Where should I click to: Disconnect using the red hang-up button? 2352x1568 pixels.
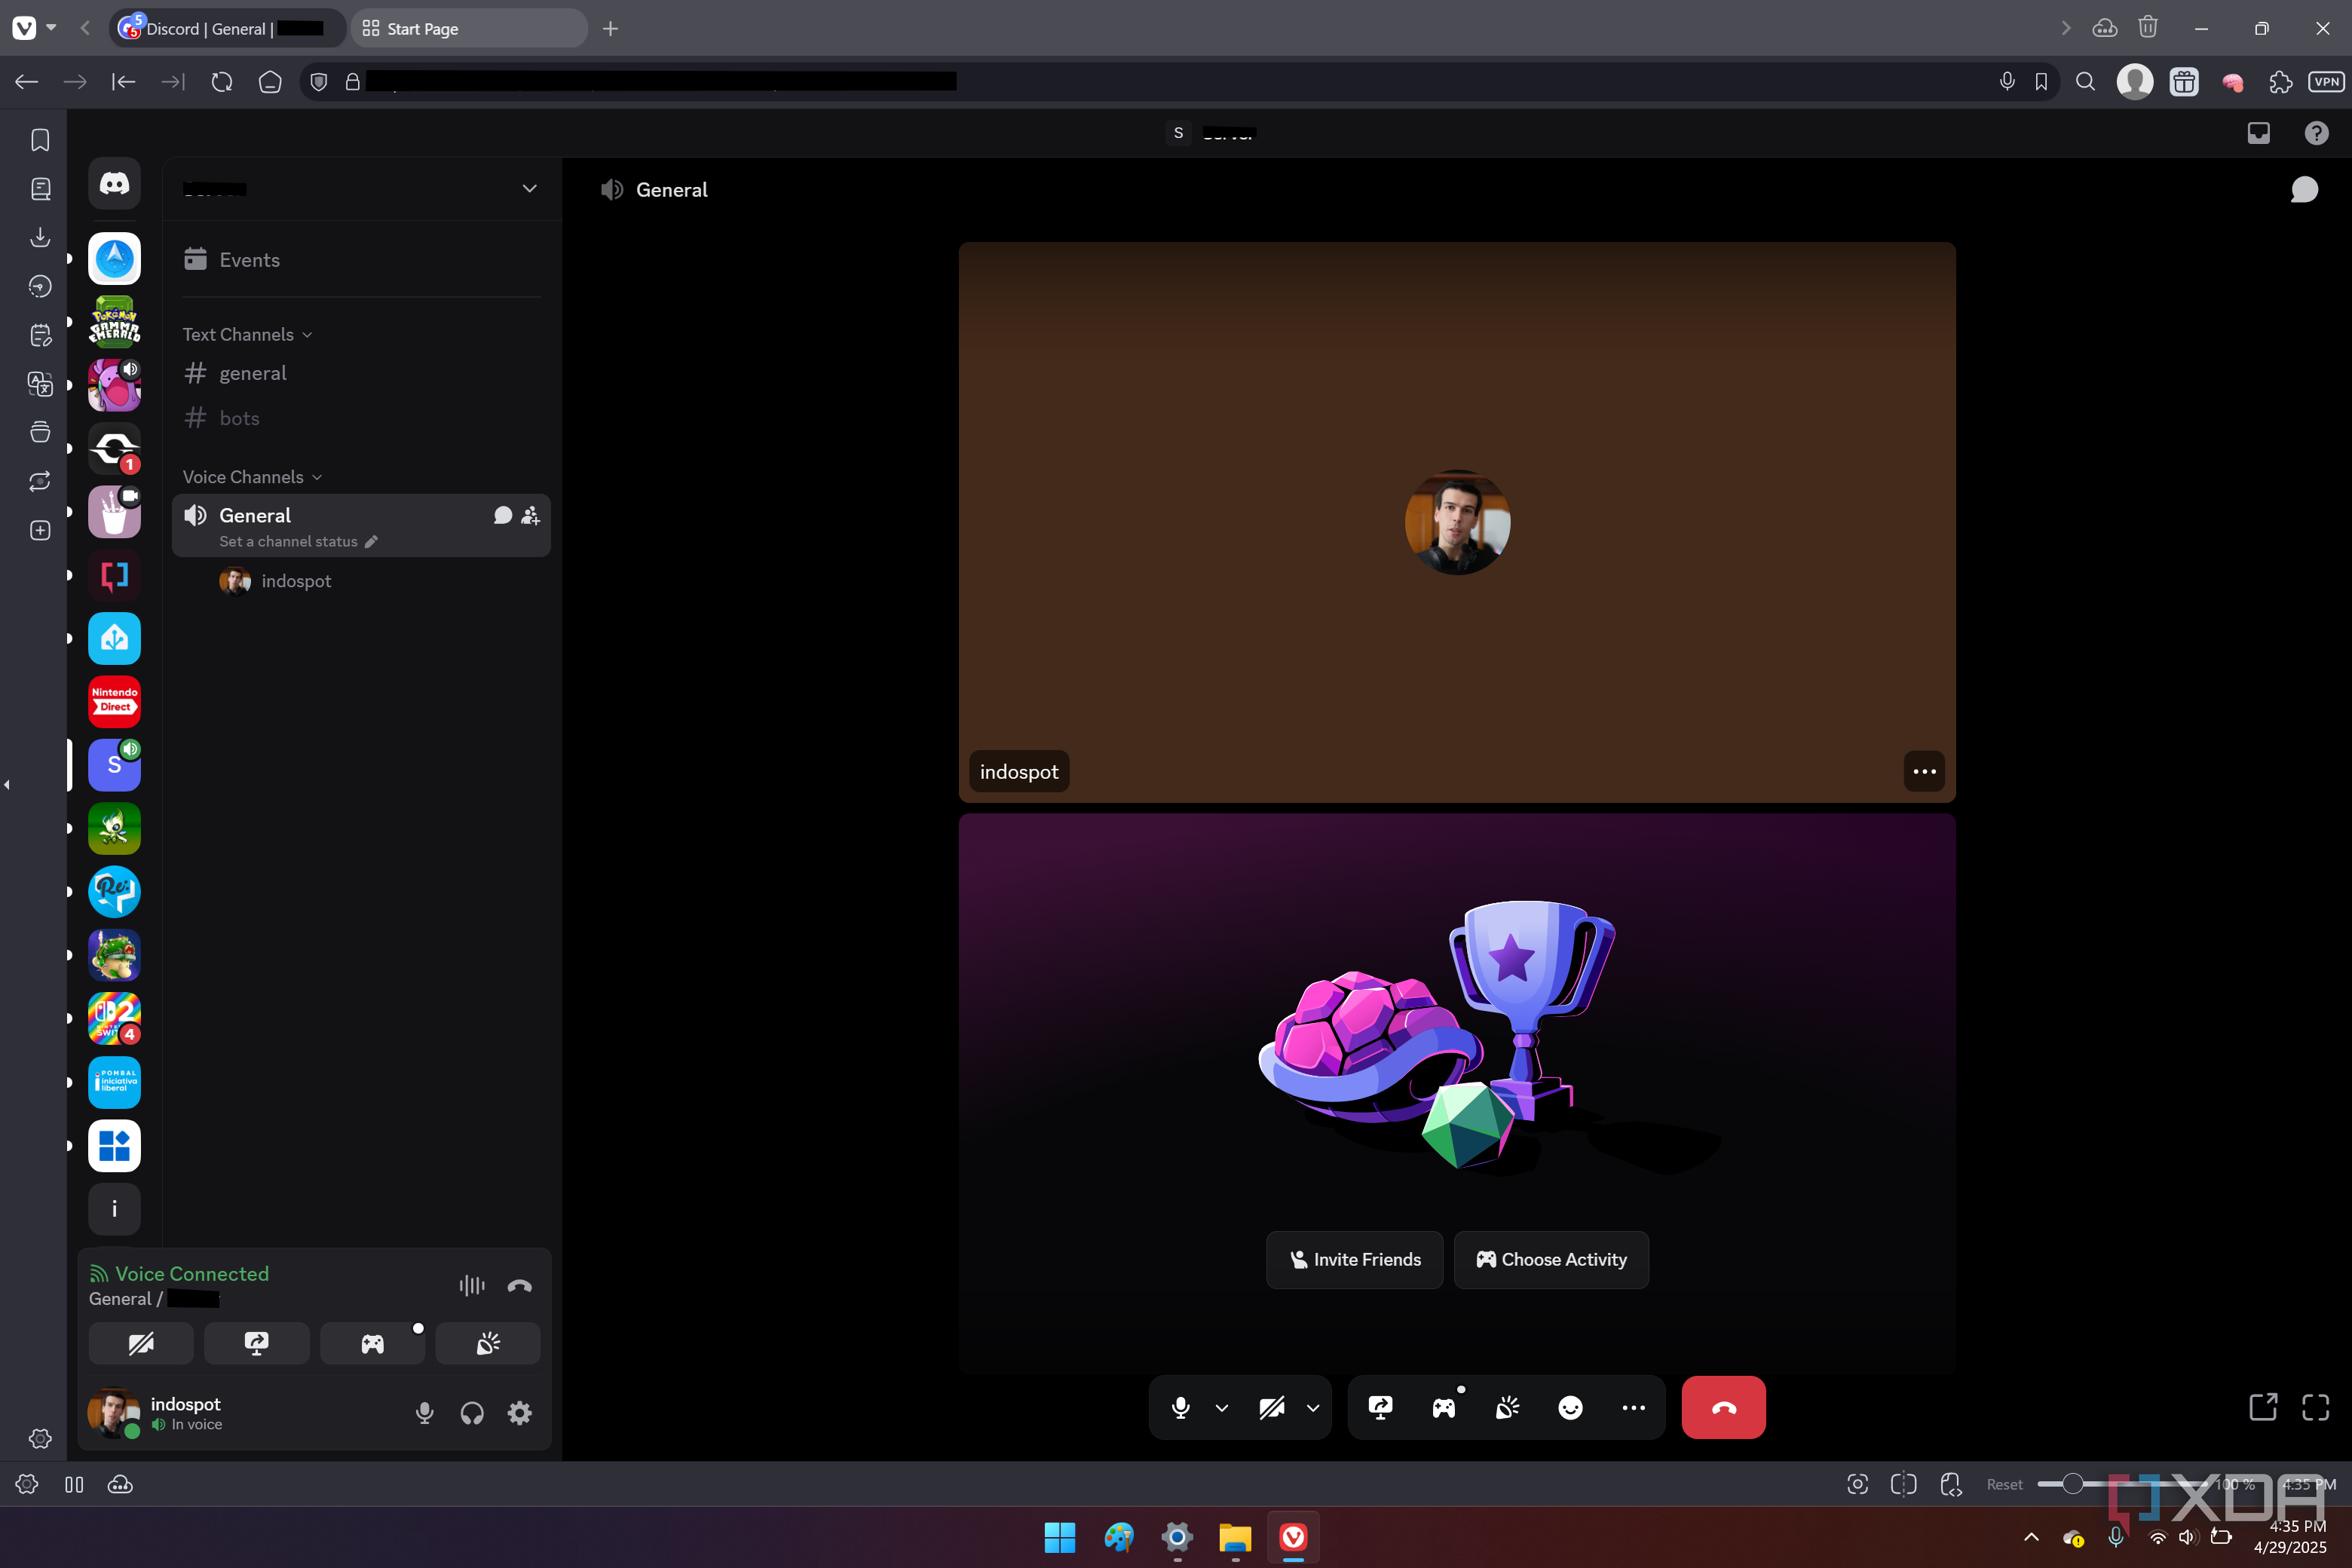click(1723, 1408)
